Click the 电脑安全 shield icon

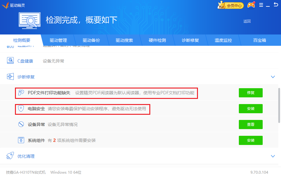[21, 109]
